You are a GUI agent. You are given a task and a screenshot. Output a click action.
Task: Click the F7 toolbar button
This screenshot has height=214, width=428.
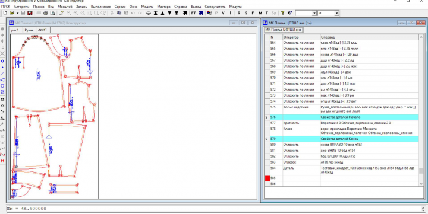click(x=194, y=13)
